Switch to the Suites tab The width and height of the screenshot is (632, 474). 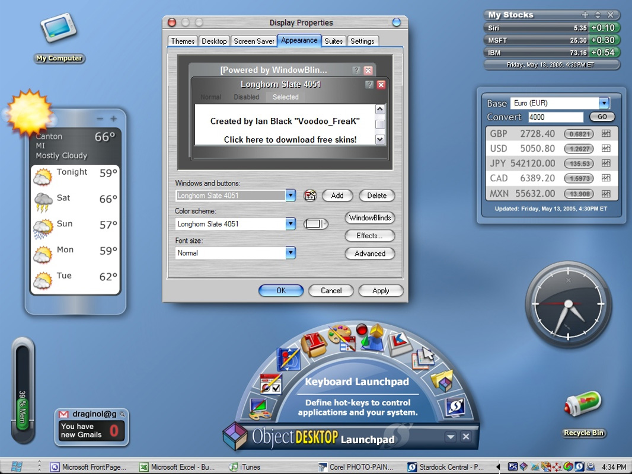point(334,41)
